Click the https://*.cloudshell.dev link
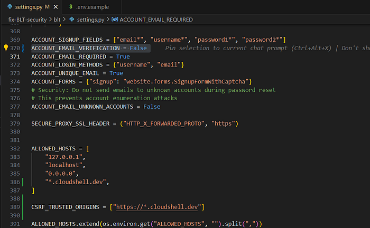Image resolution: width=370 pixels, height=228 pixels. 157,207
